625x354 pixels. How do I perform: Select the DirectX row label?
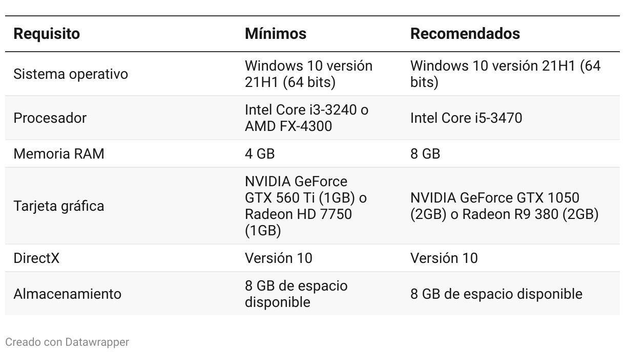pyautogui.click(x=36, y=258)
